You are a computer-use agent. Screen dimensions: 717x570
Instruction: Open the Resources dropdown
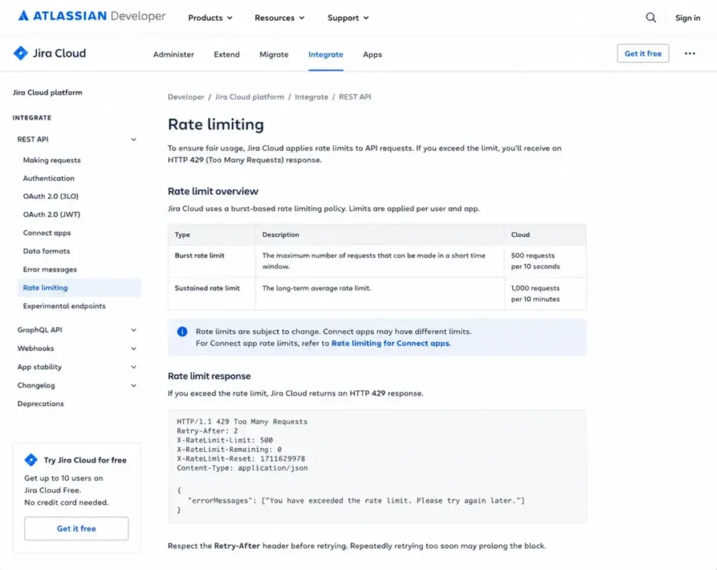pyautogui.click(x=279, y=18)
